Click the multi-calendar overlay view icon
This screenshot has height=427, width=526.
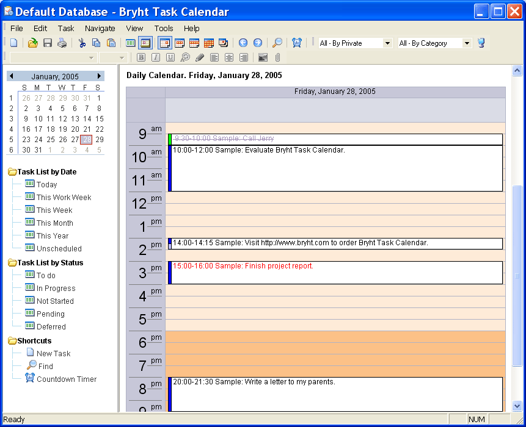224,43
